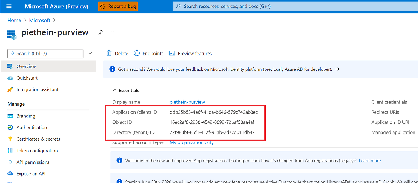Viewport: 418px width, 183px height.
Task: Click the Preview features command
Action: point(190,53)
